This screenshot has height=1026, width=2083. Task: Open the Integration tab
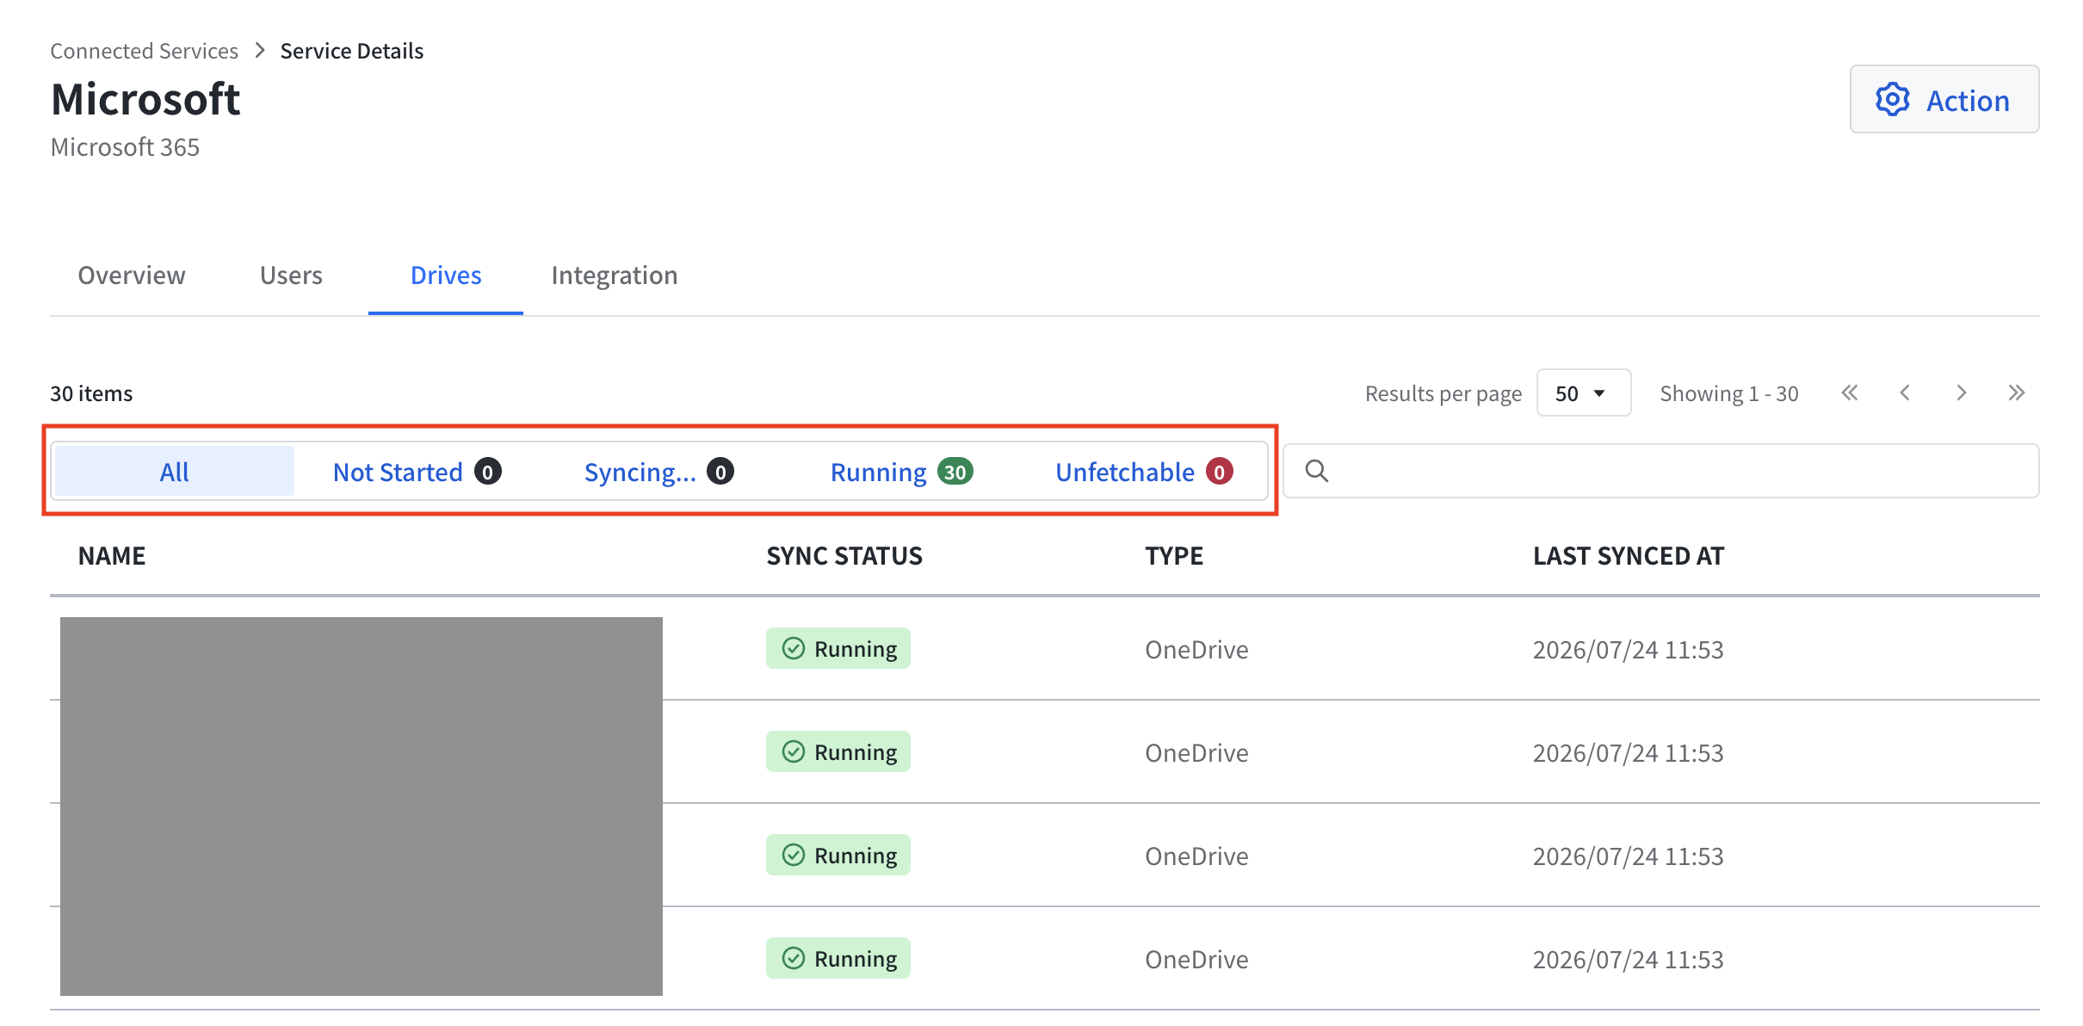(x=615, y=275)
